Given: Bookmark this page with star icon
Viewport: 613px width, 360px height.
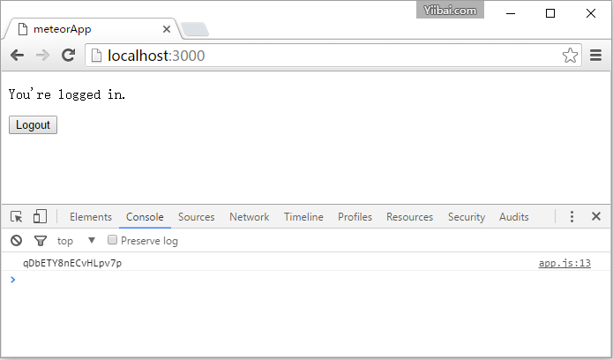Looking at the screenshot, I should [x=570, y=56].
